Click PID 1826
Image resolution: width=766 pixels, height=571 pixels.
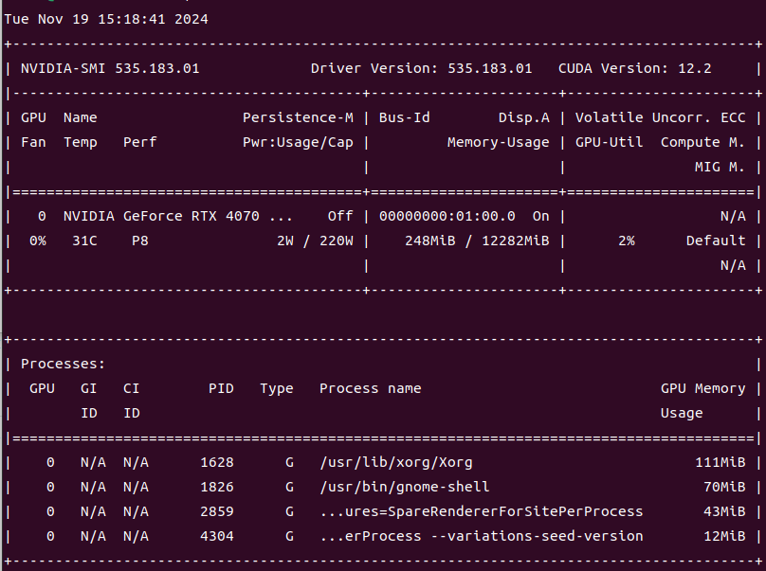pyautogui.click(x=217, y=487)
